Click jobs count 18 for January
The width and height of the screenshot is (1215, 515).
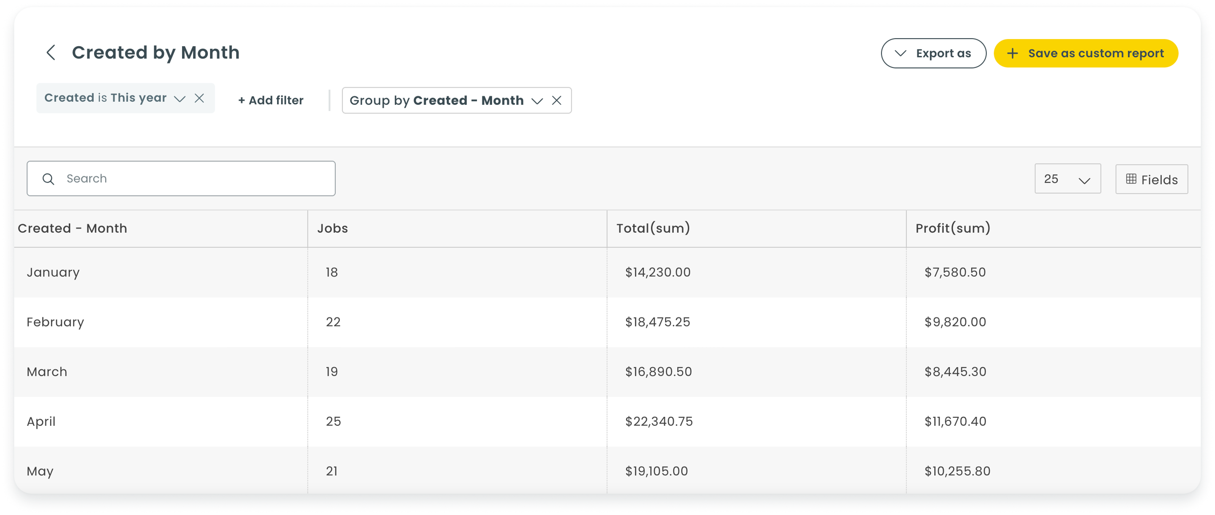click(x=332, y=272)
